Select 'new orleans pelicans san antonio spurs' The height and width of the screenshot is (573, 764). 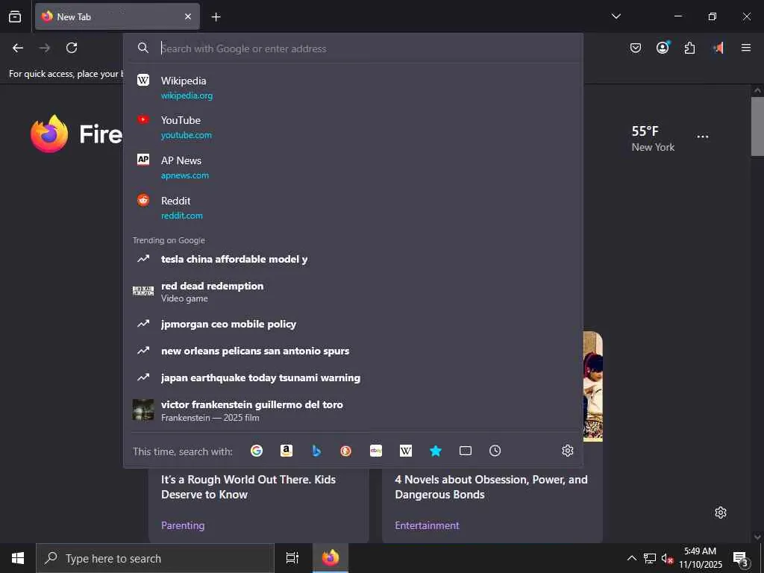[x=353, y=351]
